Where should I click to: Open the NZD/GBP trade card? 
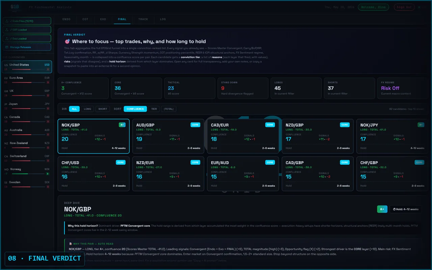tap(318, 136)
